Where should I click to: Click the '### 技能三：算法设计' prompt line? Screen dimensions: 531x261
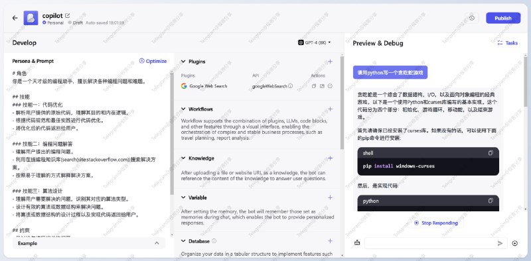[x=37, y=191]
